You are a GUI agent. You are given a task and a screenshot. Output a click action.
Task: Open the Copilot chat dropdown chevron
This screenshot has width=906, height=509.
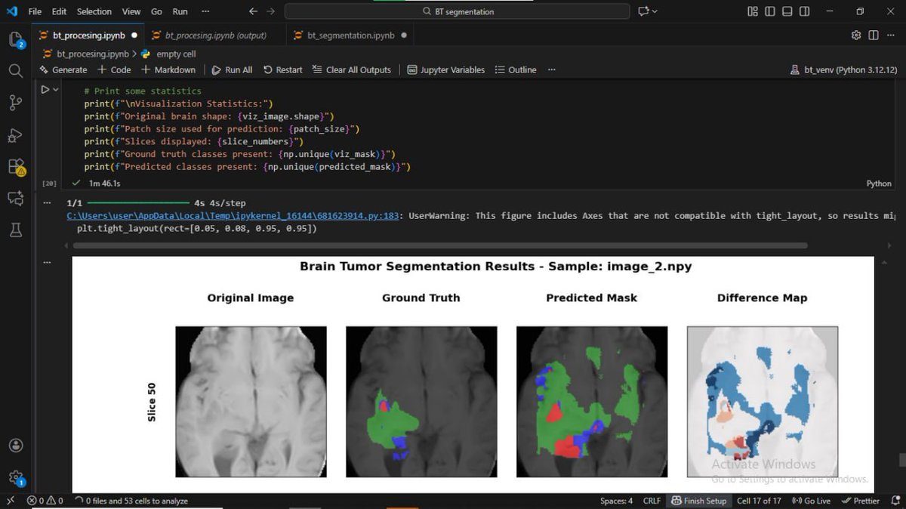[x=655, y=11]
